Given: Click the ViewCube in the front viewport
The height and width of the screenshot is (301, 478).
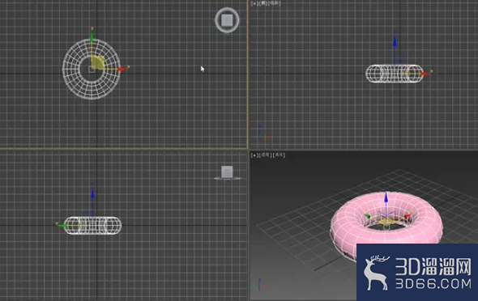Looking at the screenshot, I should (x=227, y=173).
